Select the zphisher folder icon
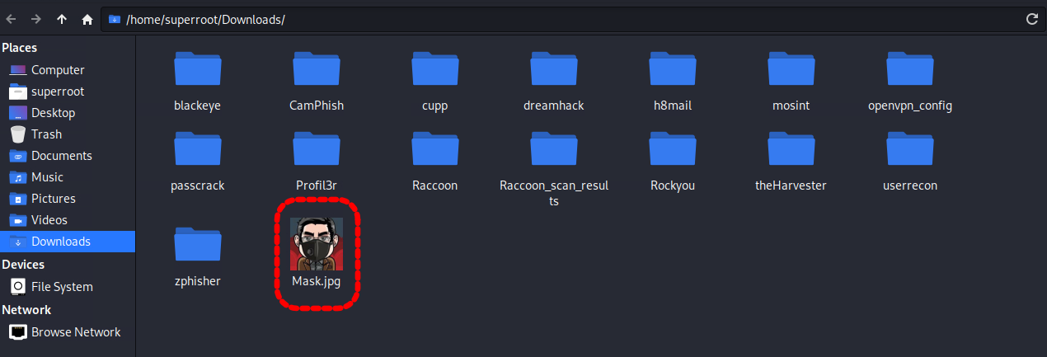The height and width of the screenshot is (357, 1047). pyautogui.click(x=198, y=245)
